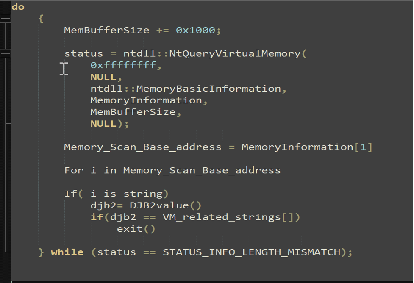Collapse the do-block fold marker beside the opening brace

pyautogui.click(x=5, y=19)
